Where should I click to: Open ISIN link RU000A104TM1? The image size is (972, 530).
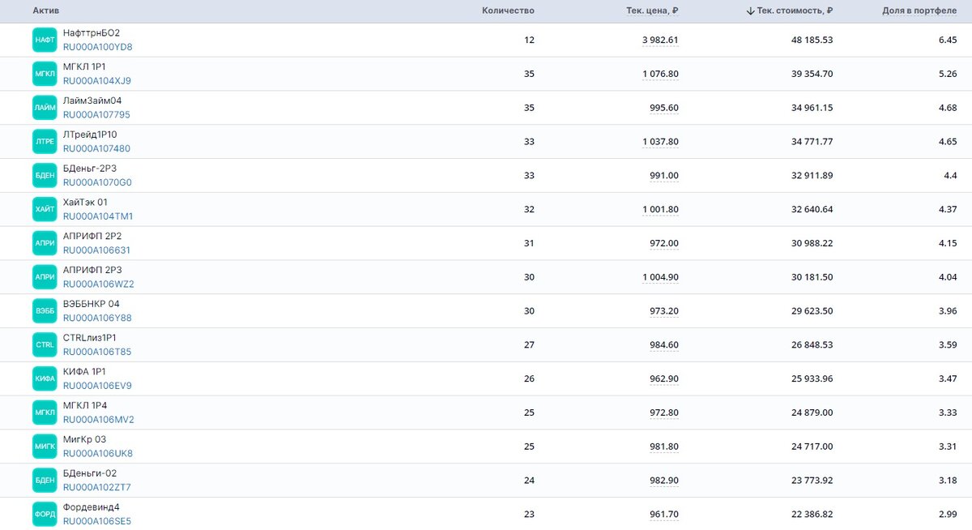(x=98, y=216)
